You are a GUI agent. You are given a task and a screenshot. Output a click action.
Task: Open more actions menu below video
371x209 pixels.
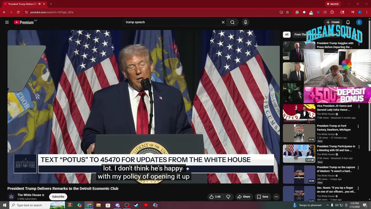[x=276, y=197]
